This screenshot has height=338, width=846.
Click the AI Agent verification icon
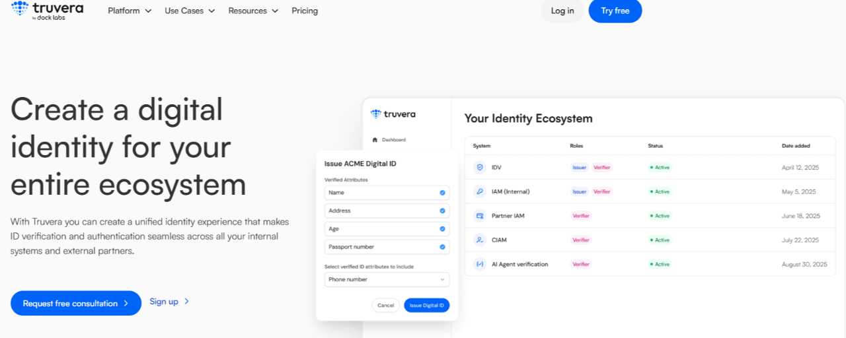coord(480,264)
